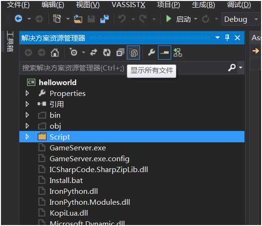Click the Solution Explorer forward button
The image size is (262, 226).
click(42, 53)
